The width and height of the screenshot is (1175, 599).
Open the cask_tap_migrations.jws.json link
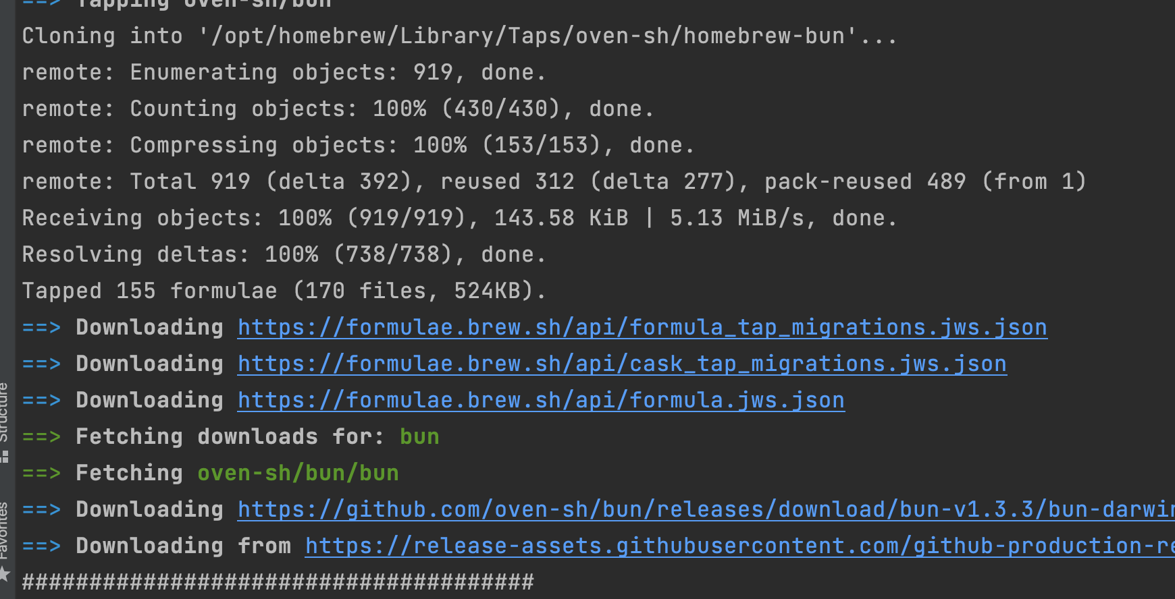(x=622, y=364)
